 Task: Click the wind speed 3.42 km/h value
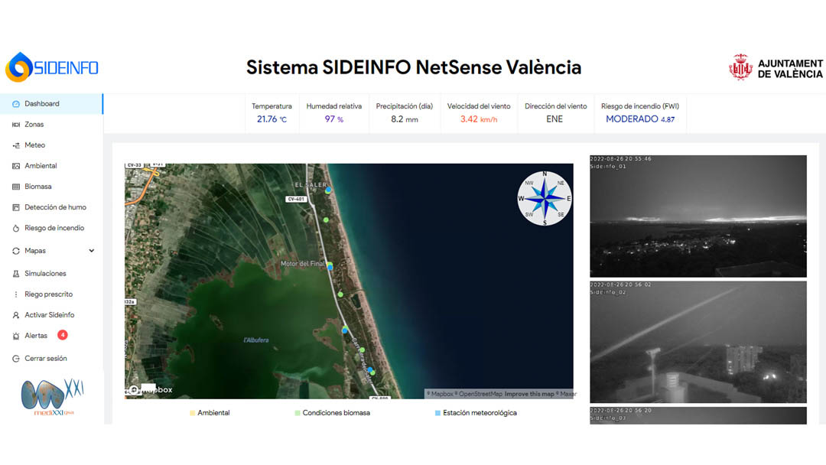479,119
